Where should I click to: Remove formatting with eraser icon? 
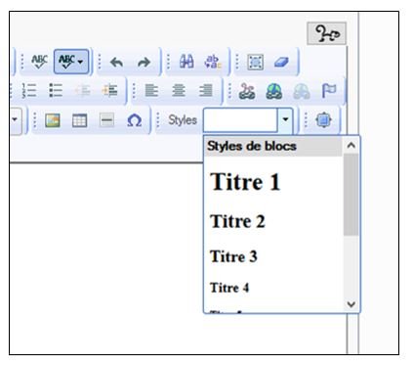point(281,62)
